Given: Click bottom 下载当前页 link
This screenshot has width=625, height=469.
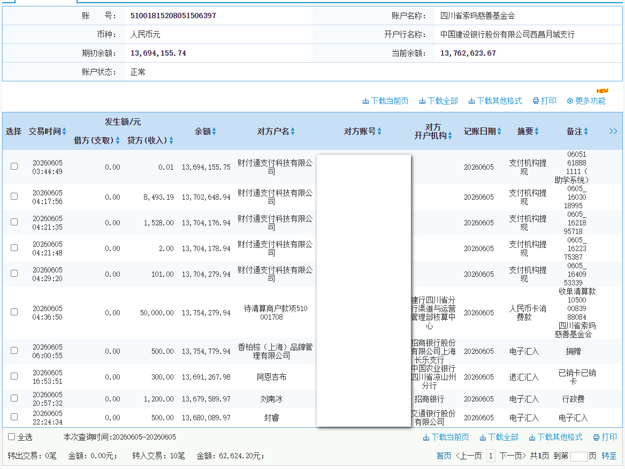Looking at the screenshot, I should pos(446,437).
